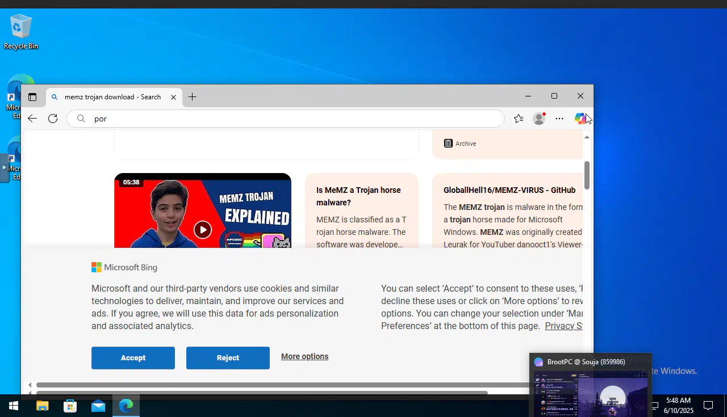
Task: Open the notification center icon
Action: click(708, 406)
